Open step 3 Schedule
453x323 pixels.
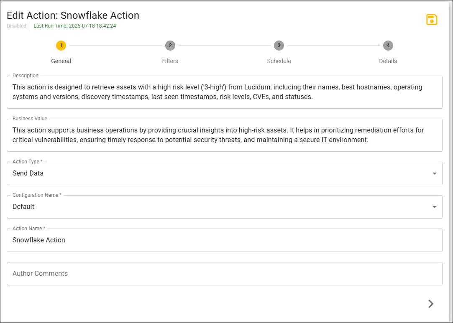(279, 46)
